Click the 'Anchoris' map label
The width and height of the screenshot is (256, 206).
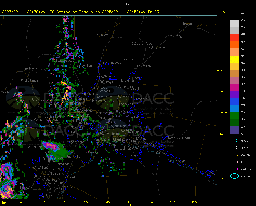[x=73, y=156]
